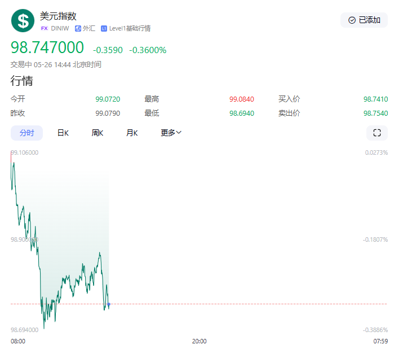
Task: Click the current price 98.747000
Action: tap(47, 47)
